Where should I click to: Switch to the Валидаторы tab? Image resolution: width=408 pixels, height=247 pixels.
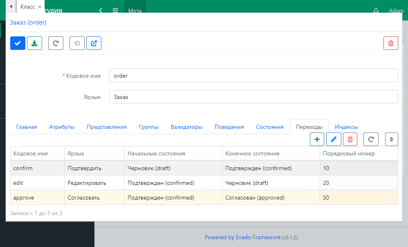(x=186, y=127)
